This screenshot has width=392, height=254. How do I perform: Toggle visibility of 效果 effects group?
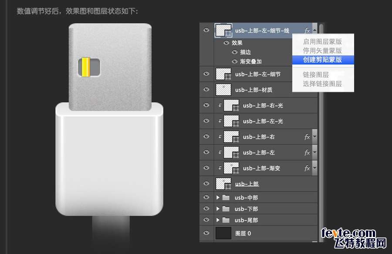click(226, 43)
